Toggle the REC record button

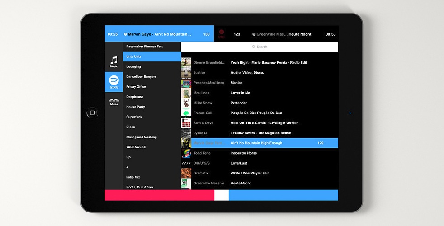[x=222, y=34]
